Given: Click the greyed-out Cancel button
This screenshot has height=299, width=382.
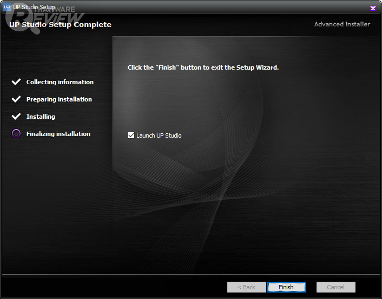Looking at the screenshot, I should [x=335, y=287].
